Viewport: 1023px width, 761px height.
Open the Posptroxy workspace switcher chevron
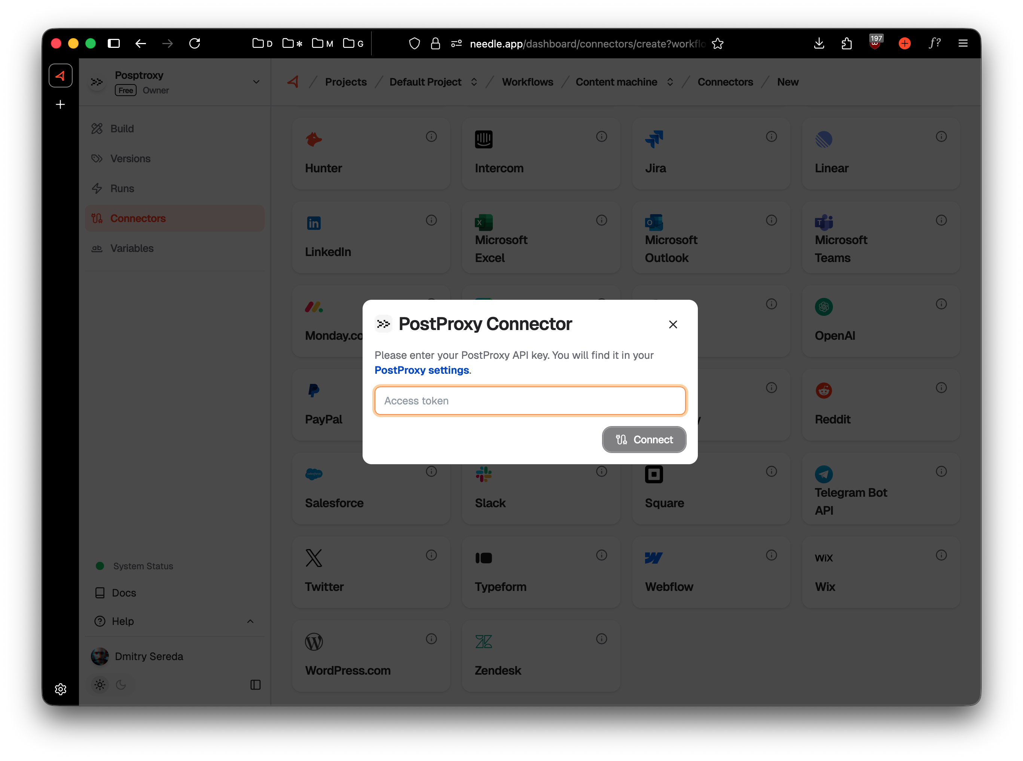[256, 81]
